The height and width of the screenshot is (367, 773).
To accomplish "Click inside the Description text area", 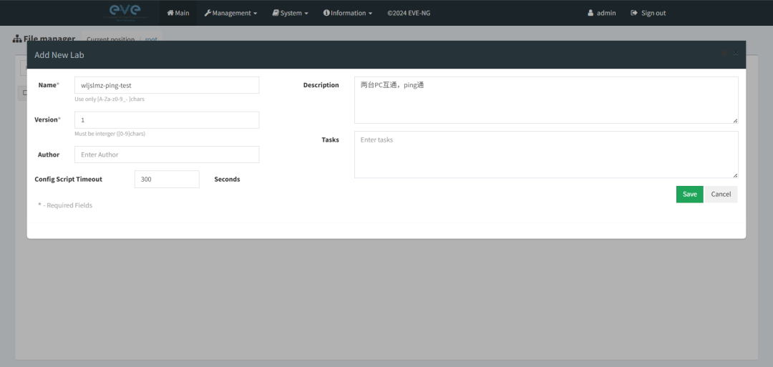I will [546, 100].
